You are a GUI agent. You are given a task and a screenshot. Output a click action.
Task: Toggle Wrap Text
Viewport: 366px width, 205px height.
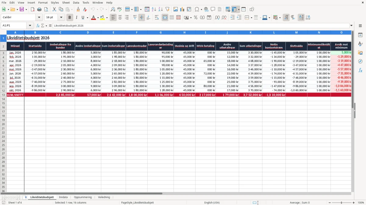point(157,18)
